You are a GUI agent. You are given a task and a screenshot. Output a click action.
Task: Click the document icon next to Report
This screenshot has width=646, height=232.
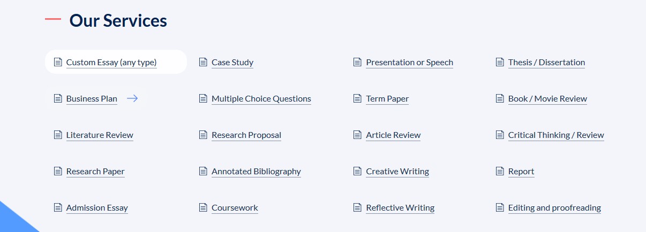click(500, 171)
